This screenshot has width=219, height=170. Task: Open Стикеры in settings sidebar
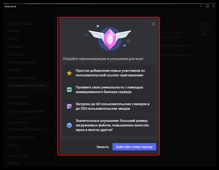pyautogui.click(x=16, y=54)
